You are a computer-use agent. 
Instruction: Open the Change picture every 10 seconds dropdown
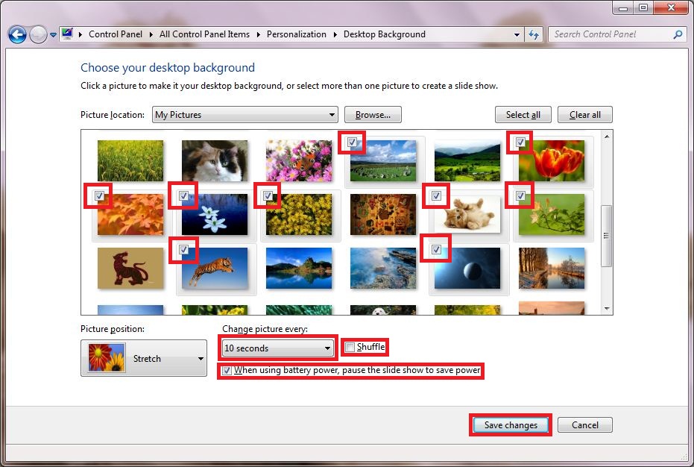tap(277, 348)
